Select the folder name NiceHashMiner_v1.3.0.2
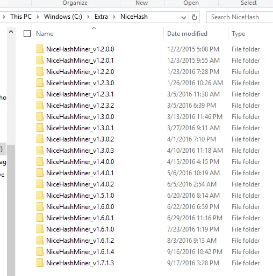 [x=80, y=139]
